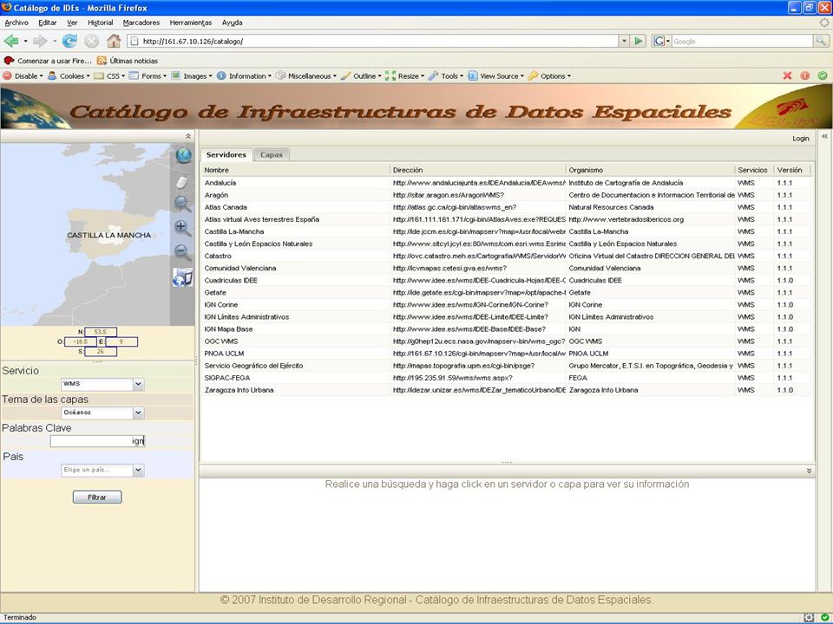Click the red exclamation icon on the Web Developer toolbar
833x624 pixels.
click(x=805, y=76)
